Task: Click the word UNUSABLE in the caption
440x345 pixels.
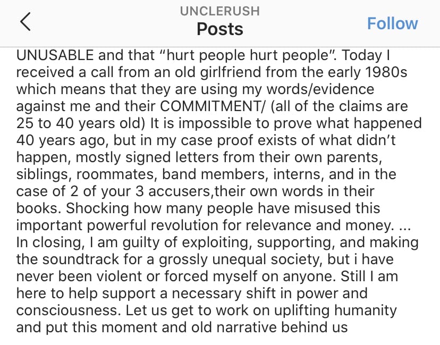Action: pyautogui.click(x=55, y=55)
